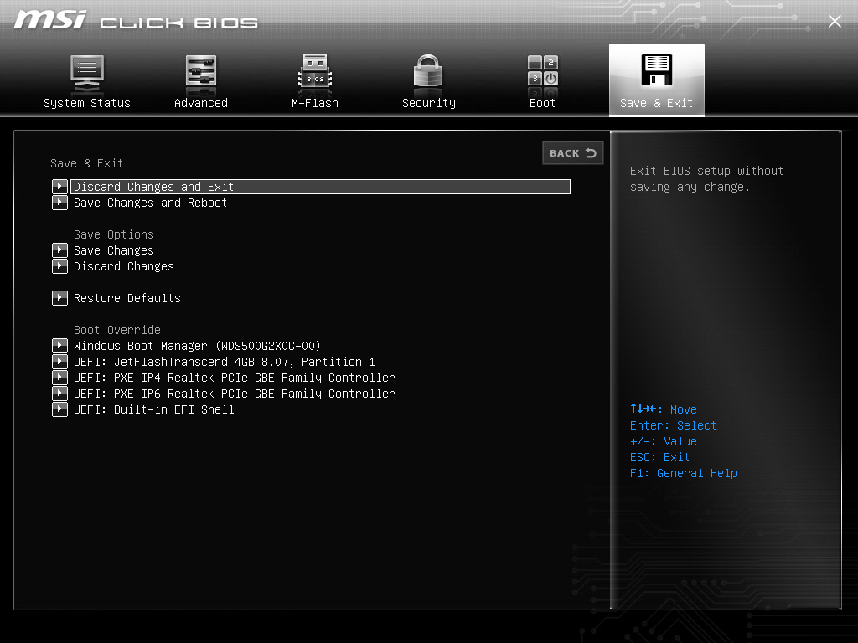The width and height of the screenshot is (858, 643).
Task: Click the Exit BIOS setup description text
Action: 706,179
